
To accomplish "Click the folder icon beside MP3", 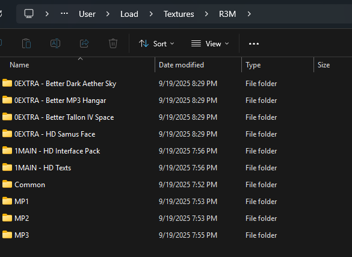I will (7, 235).
